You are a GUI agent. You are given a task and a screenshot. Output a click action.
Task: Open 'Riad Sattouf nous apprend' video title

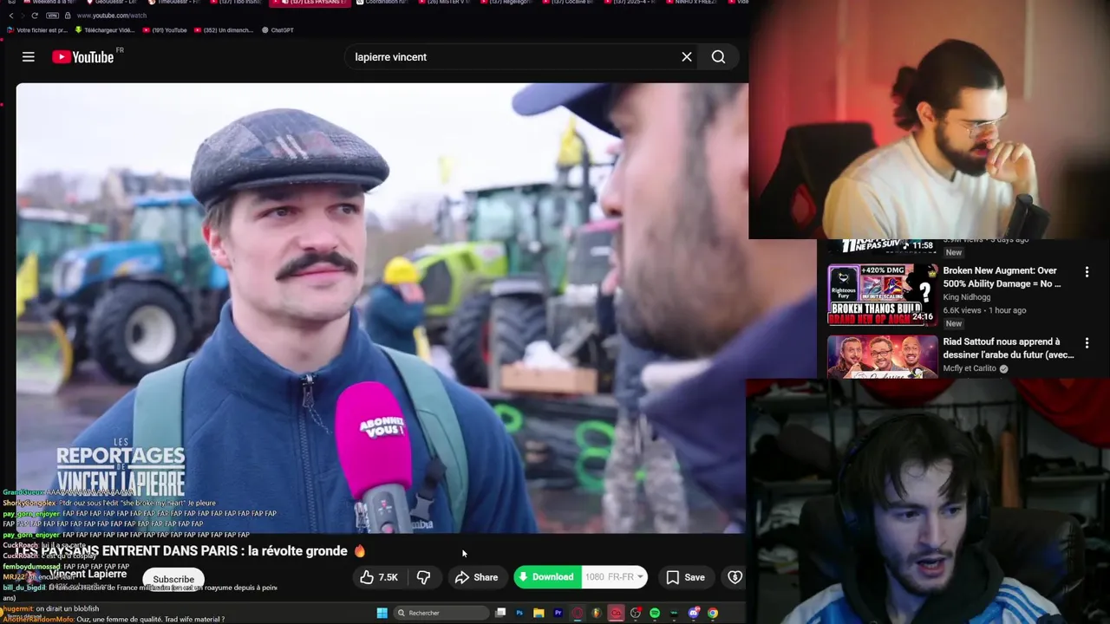pos(1008,348)
